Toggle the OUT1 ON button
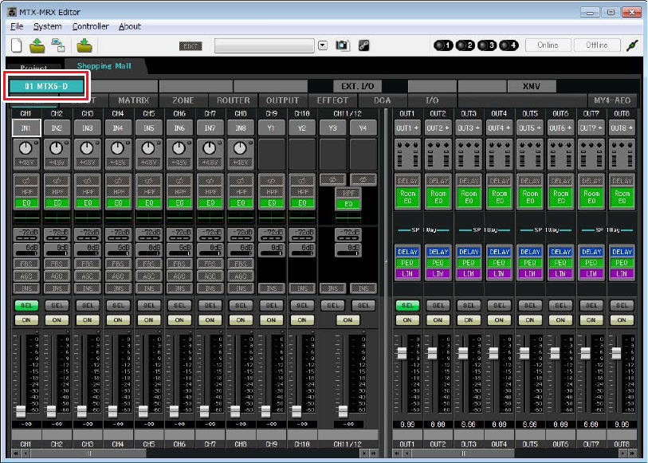The height and width of the screenshot is (463, 648). click(407, 320)
